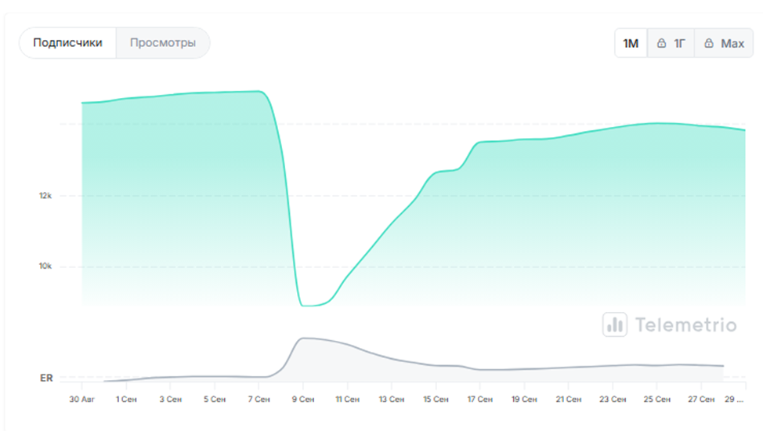Viewport: 763px width, 431px height.
Task: Switch to the Подписчики tab
Action: click(67, 43)
